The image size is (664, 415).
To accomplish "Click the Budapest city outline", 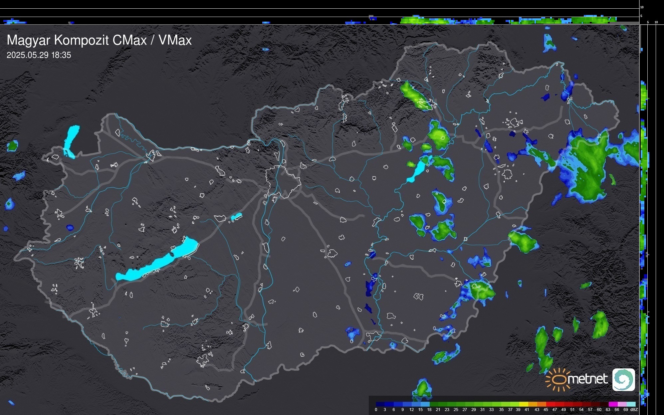I will (x=283, y=181).
